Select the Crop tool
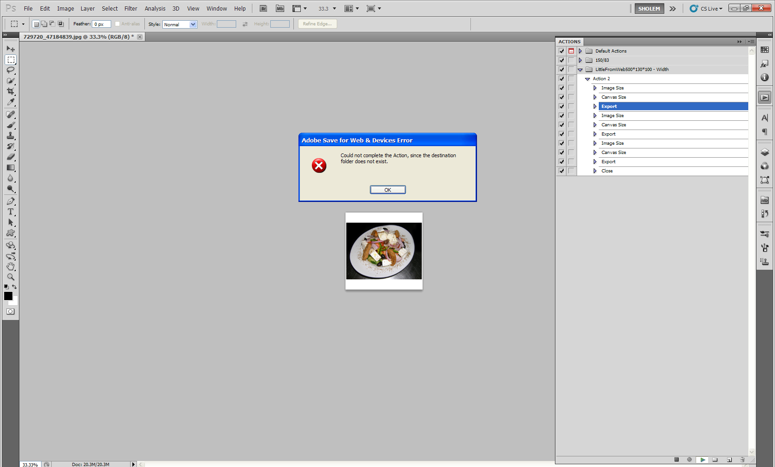Image resolution: width=775 pixels, height=467 pixels. pyautogui.click(x=11, y=91)
